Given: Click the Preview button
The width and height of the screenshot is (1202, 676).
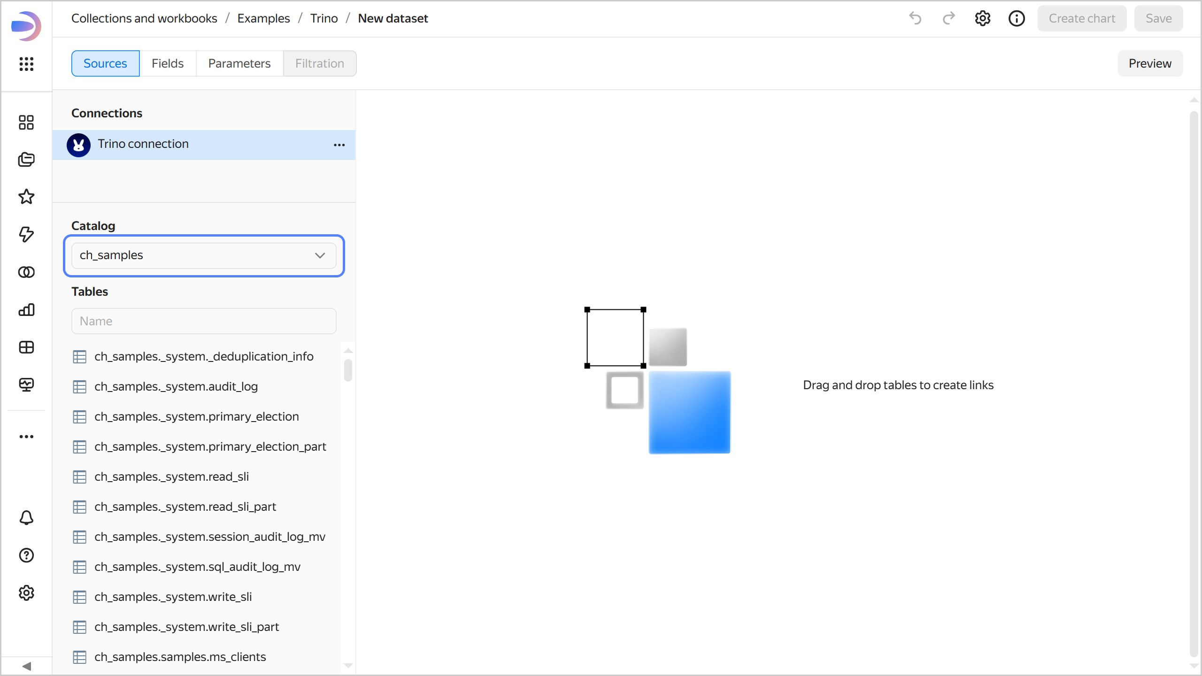Looking at the screenshot, I should click(x=1149, y=63).
